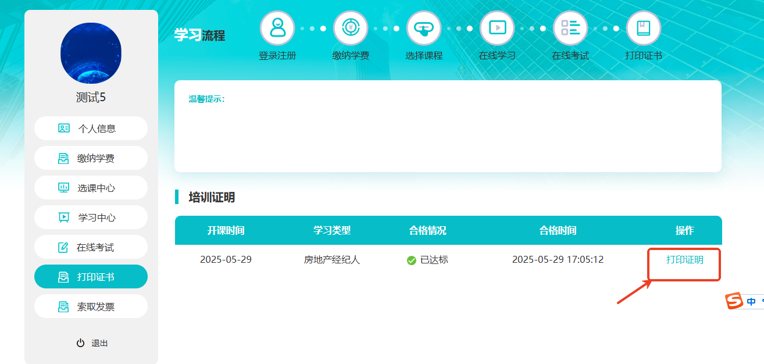Select 打印证书 highlighted sidebar item
The height and width of the screenshot is (364, 764).
91,277
